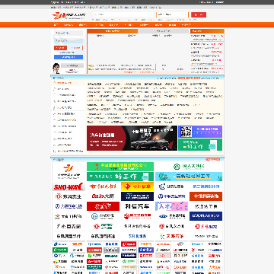The image size is (274, 274).
Task: Open the wide green 好工作 banner in employers section
Action: [120, 177]
